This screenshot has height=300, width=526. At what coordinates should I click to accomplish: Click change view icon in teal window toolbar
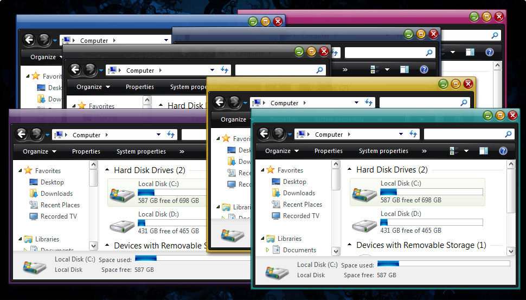(x=454, y=151)
